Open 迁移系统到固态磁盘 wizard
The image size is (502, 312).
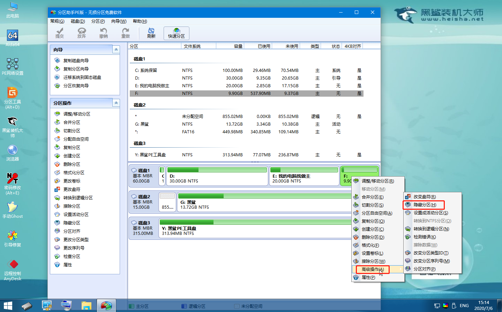[82, 77]
